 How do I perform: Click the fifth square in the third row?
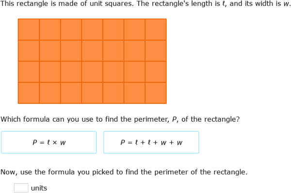click(x=113, y=72)
